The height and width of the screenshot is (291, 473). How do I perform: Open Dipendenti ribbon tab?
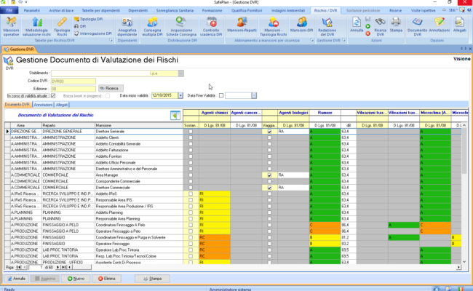pos(138,11)
